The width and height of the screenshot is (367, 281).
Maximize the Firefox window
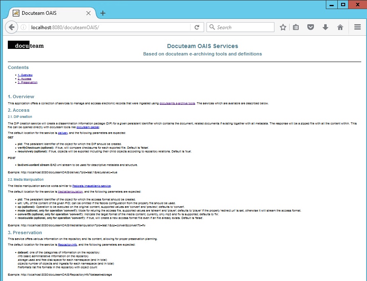pos(343,5)
